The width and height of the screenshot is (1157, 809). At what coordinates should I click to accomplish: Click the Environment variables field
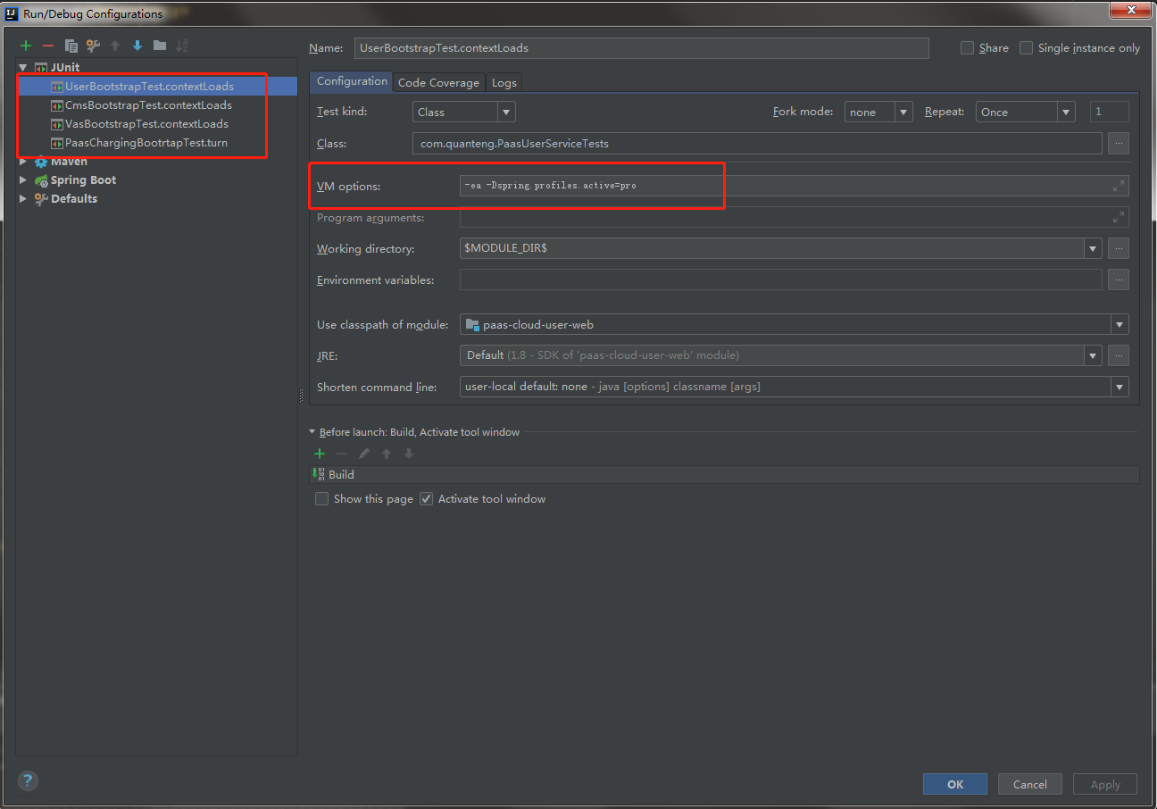point(781,279)
